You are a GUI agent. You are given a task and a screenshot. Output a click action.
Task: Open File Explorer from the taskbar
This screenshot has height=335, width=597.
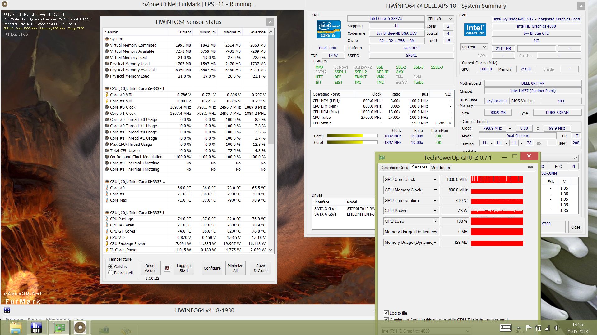[x=15, y=328]
